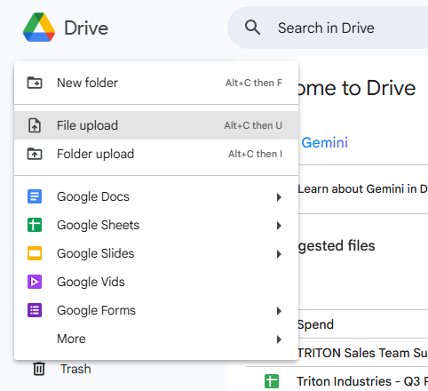Viewport: 428px width, 391px height.
Task: Expand the More submenu arrow
Action: tap(279, 339)
